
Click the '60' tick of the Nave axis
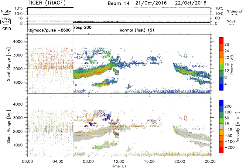click(217, 18)
